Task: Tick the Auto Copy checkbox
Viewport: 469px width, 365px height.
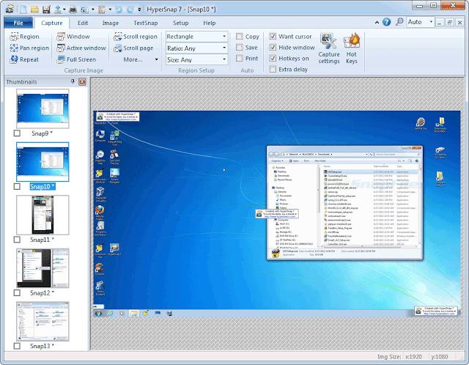Action: (x=240, y=36)
